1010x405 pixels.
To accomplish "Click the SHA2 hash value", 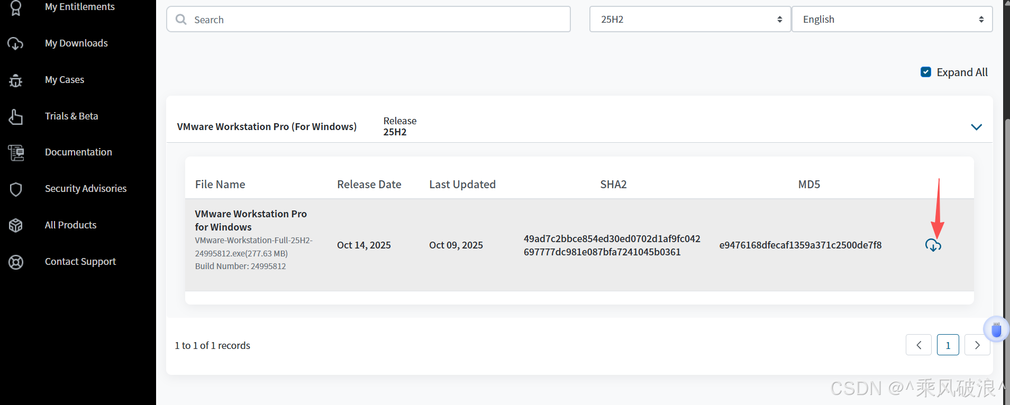I will pyautogui.click(x=612, y=245).
